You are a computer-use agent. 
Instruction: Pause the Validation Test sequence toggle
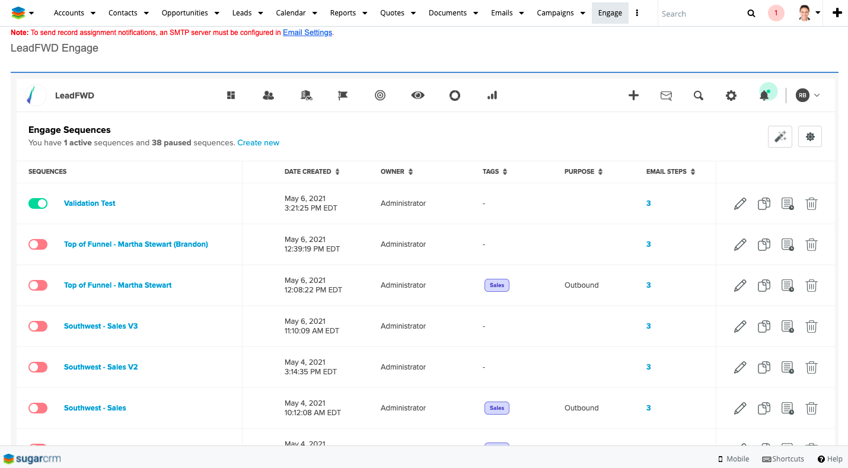[x=38, y=203]
